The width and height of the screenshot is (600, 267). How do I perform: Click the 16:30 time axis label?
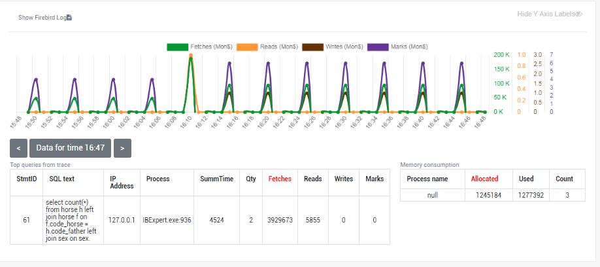340,122
